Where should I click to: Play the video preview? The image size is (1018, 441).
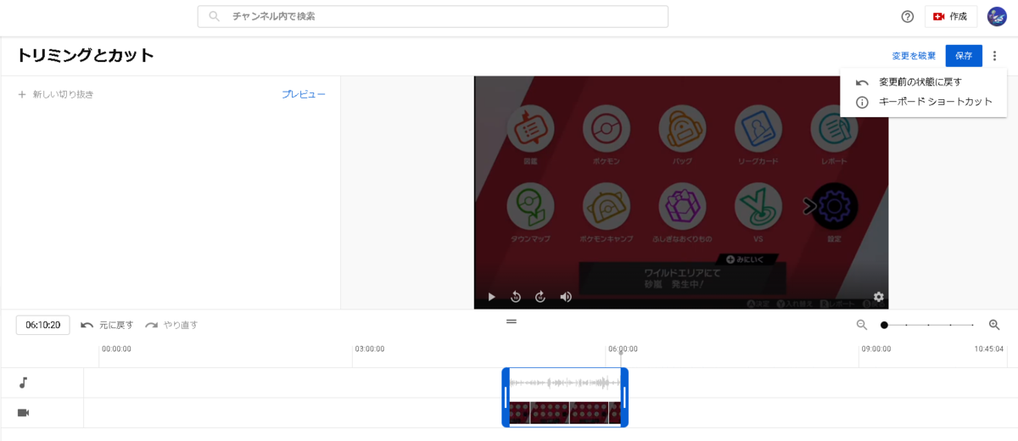(491, 297)
